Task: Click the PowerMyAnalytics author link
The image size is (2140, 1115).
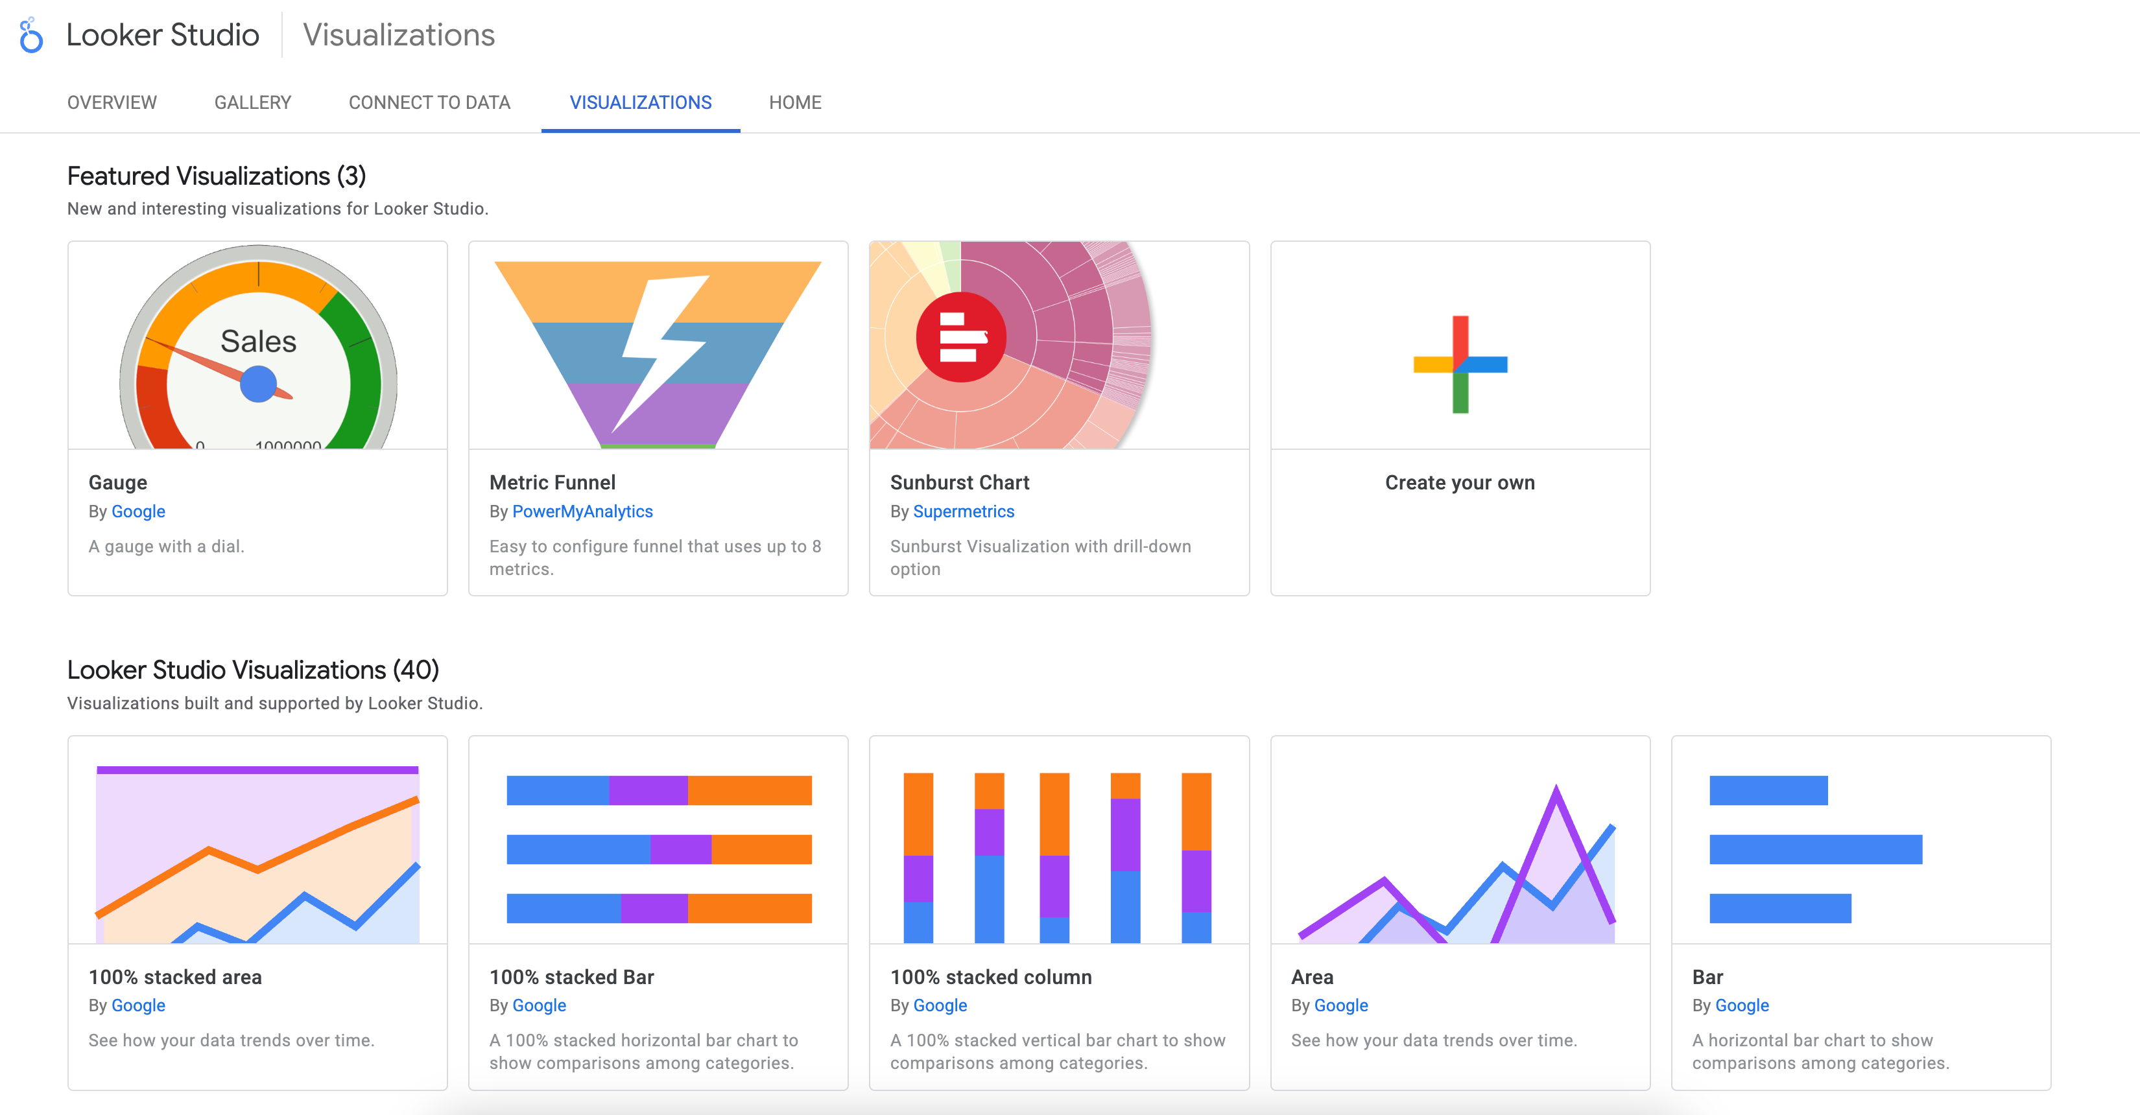Action: [x=582, y=511]
